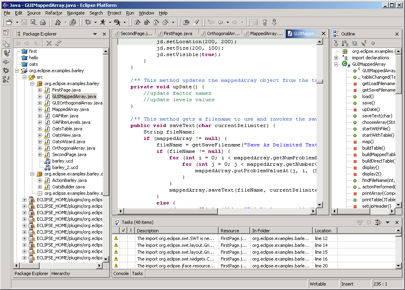This screenshot has height=290, width=405.
Task: Expand import declarations in Outline
Action: click(x=336, y=58)
